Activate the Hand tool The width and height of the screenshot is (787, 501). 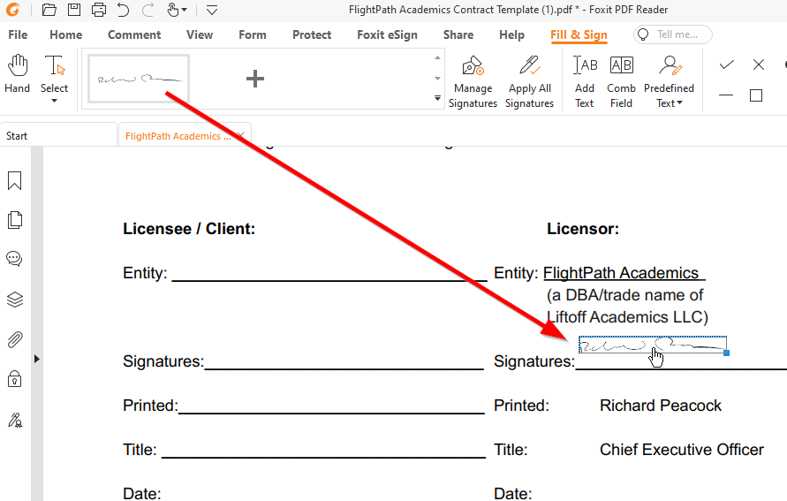[17, 74]
